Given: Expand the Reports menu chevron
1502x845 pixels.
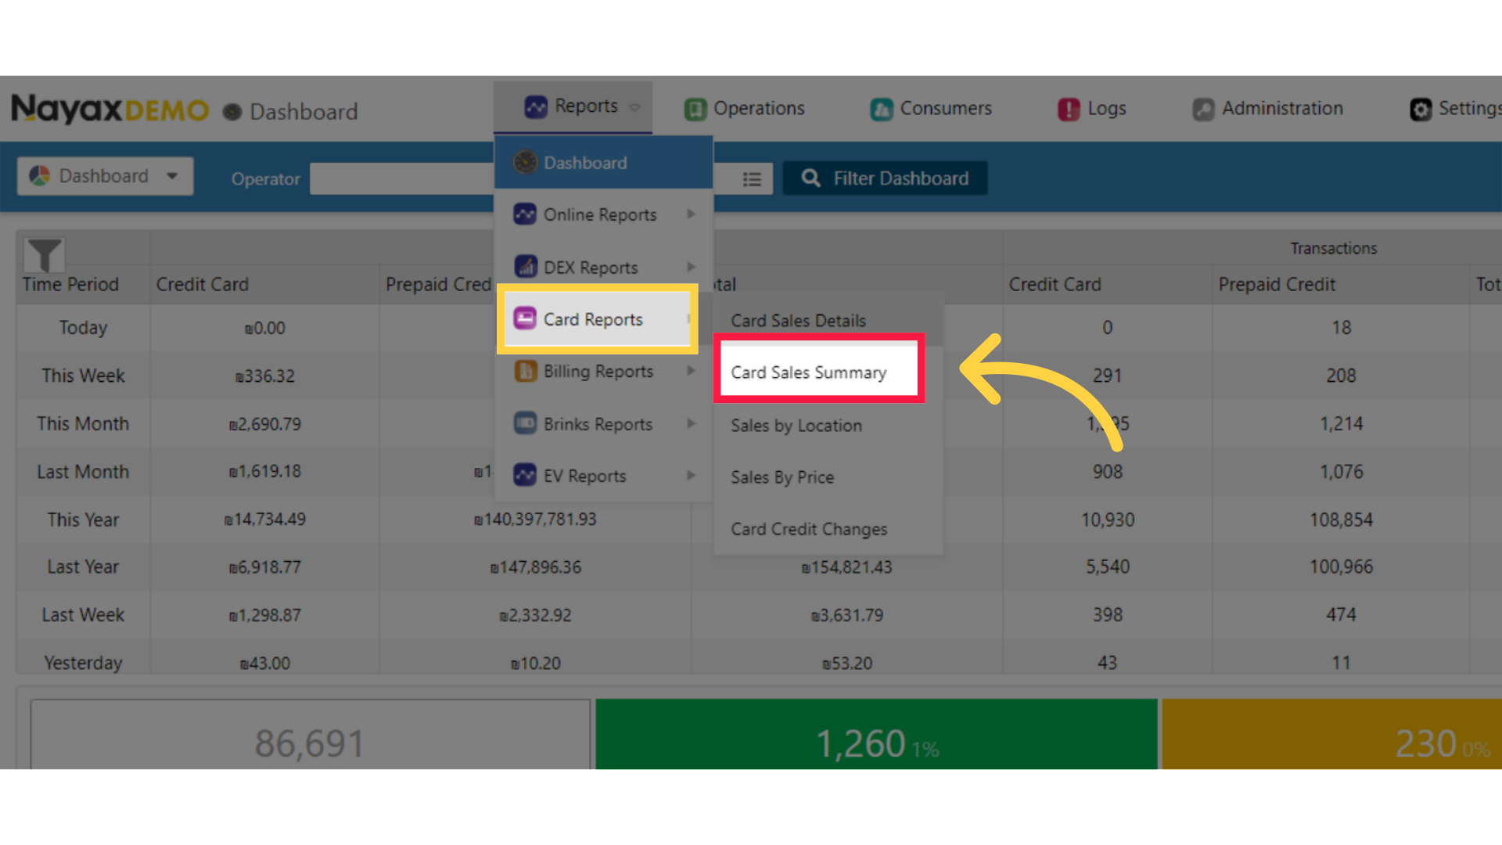Looking at the screenshot, I should coord(634,107).
